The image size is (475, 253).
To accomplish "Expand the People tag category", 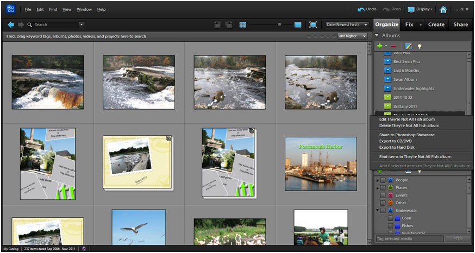I will [x=378, y=180].
